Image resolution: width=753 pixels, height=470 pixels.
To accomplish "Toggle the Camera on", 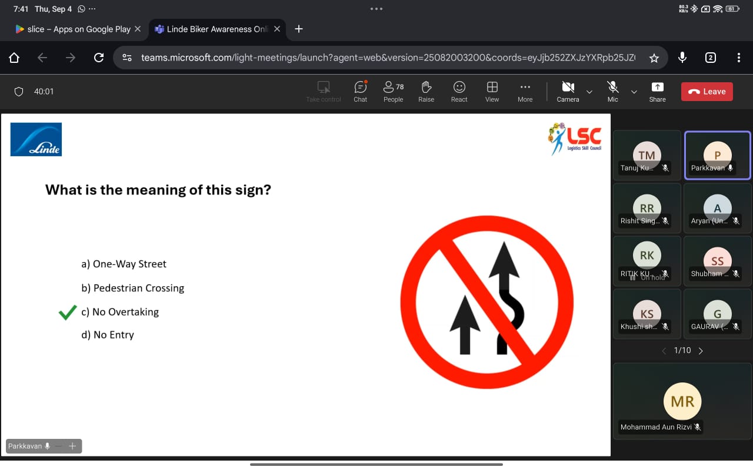I will 567,88.
